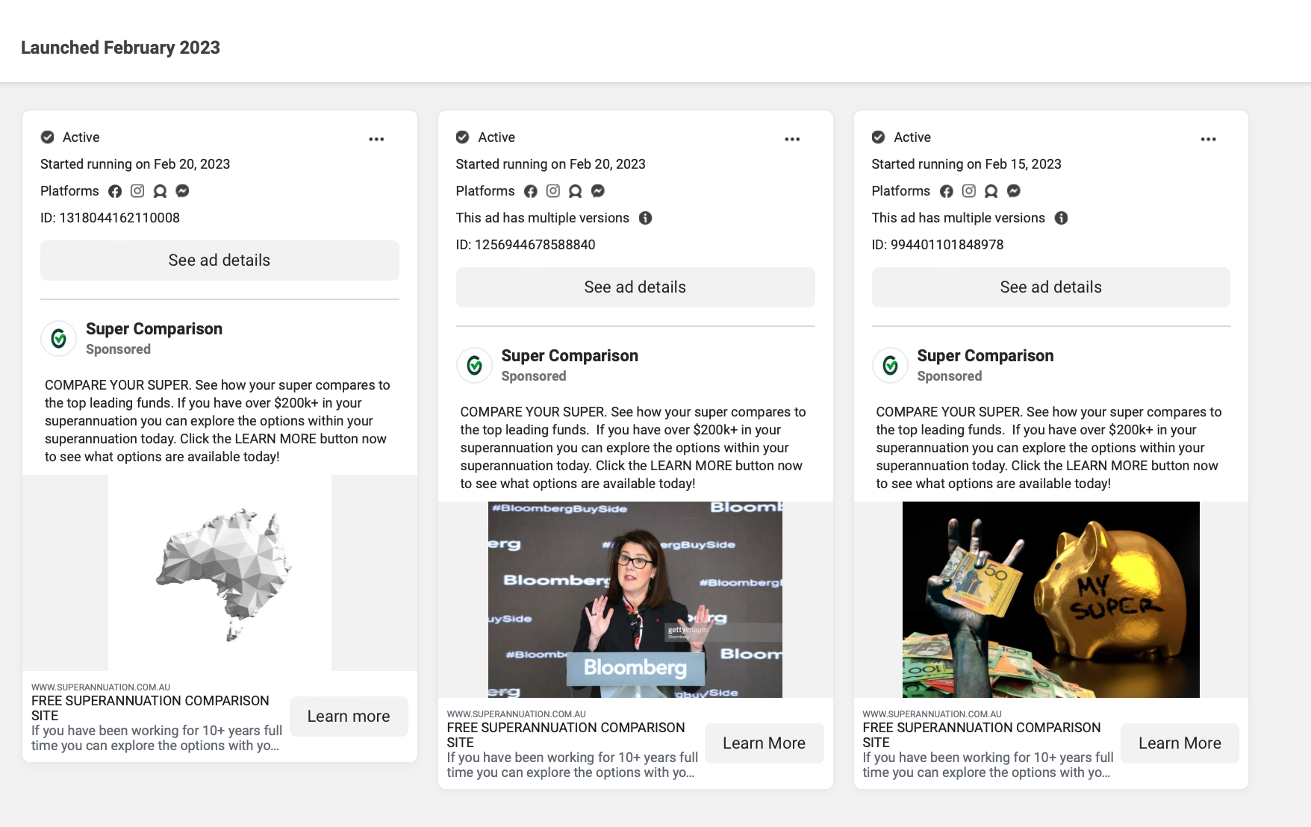Click Audience Network icon on first ad
The height and width of the screenshot is (827, 1311).
click(160, 191)
